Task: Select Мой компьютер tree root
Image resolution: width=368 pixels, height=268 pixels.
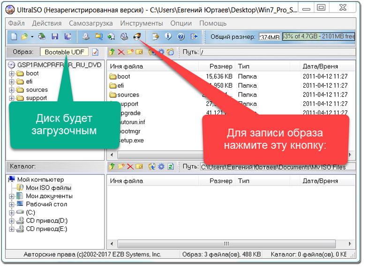Action: point(40,180)
